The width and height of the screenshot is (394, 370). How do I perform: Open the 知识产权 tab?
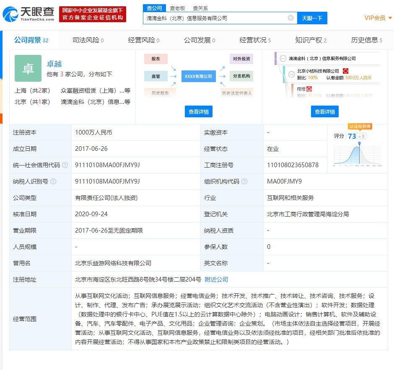pos(311,40)
